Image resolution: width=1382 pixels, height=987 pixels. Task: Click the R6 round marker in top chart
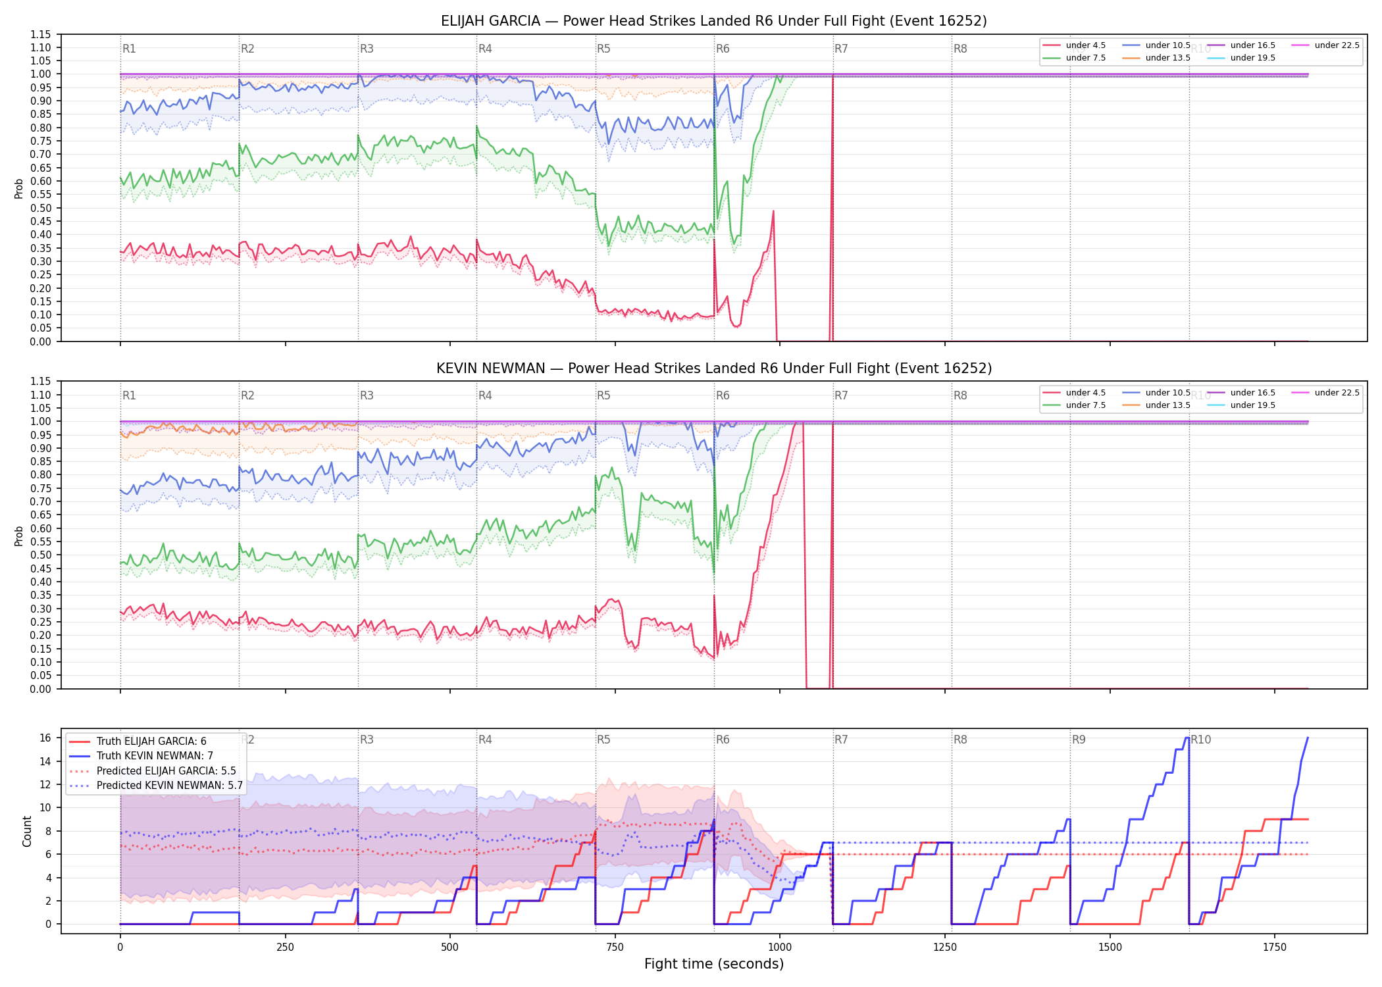[x=723, y=49]
